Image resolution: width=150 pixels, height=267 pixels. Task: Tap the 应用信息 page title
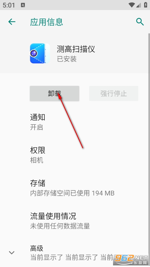click(47, 22)
